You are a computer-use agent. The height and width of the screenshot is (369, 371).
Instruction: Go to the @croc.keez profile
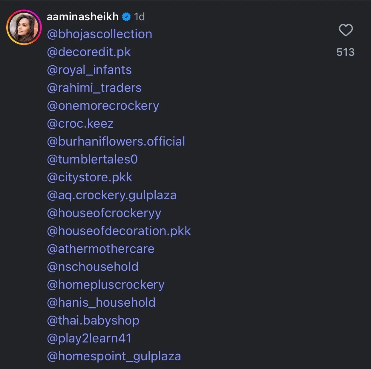[x=80, y=124]
